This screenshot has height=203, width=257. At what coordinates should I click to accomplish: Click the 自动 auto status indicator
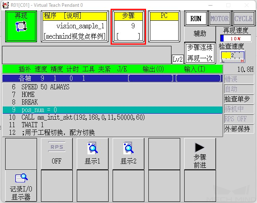click(x=239, y=89)
